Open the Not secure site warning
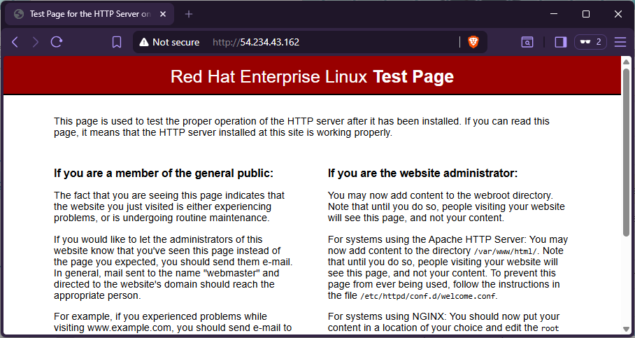The width and height of the screenshot is (635, 338). (x=169, y=42)
